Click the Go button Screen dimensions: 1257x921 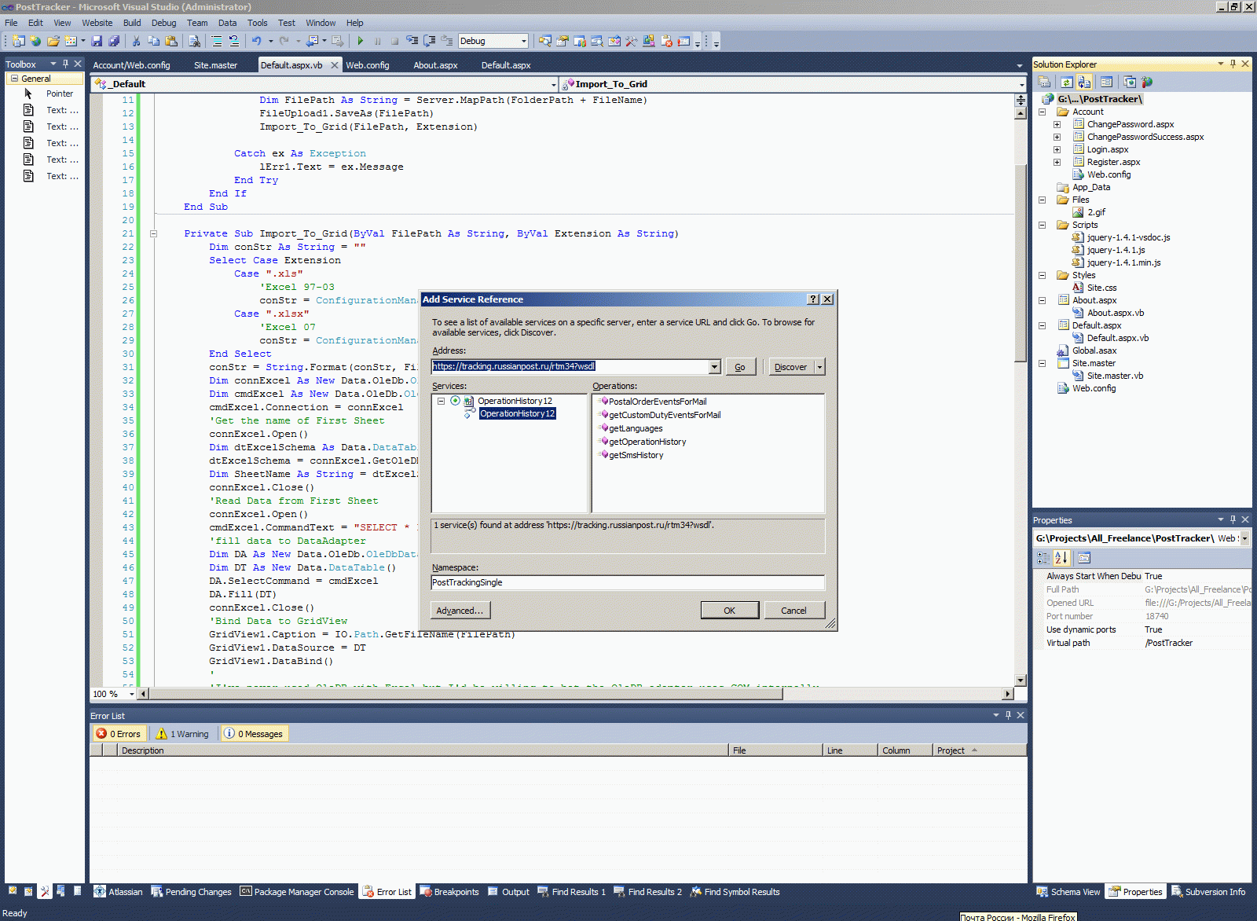click(x=740, y=367)
